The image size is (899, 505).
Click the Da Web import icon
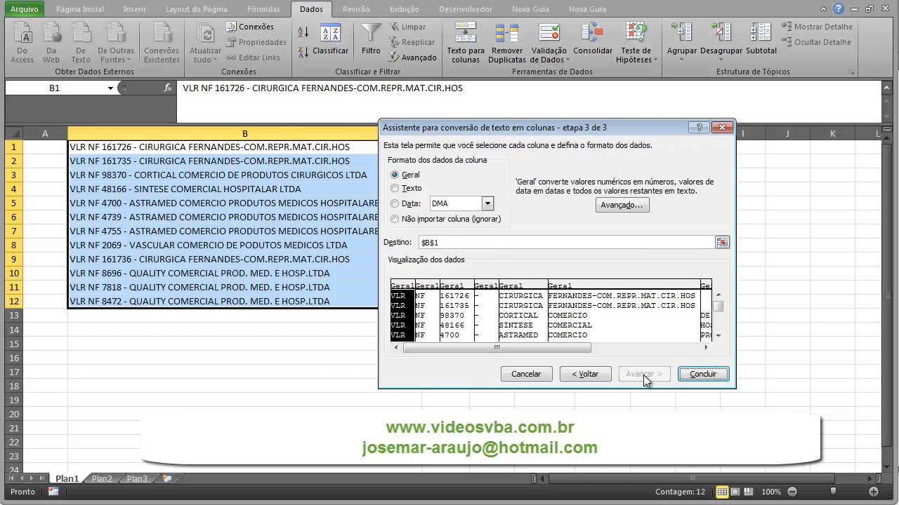[51, 43]
